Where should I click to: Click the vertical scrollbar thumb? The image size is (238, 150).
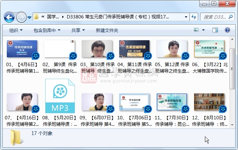coord(232,69)
